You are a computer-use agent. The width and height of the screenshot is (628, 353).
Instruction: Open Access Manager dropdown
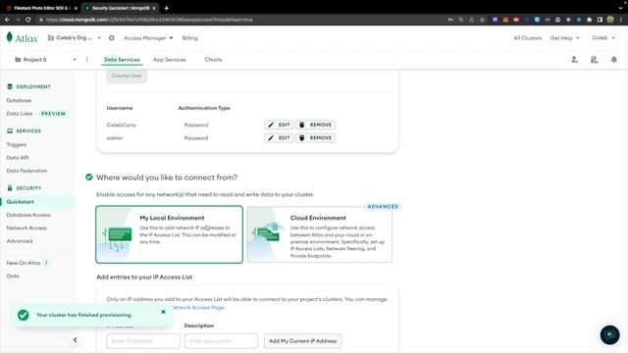pyautogui.click(x=148, y=38)
